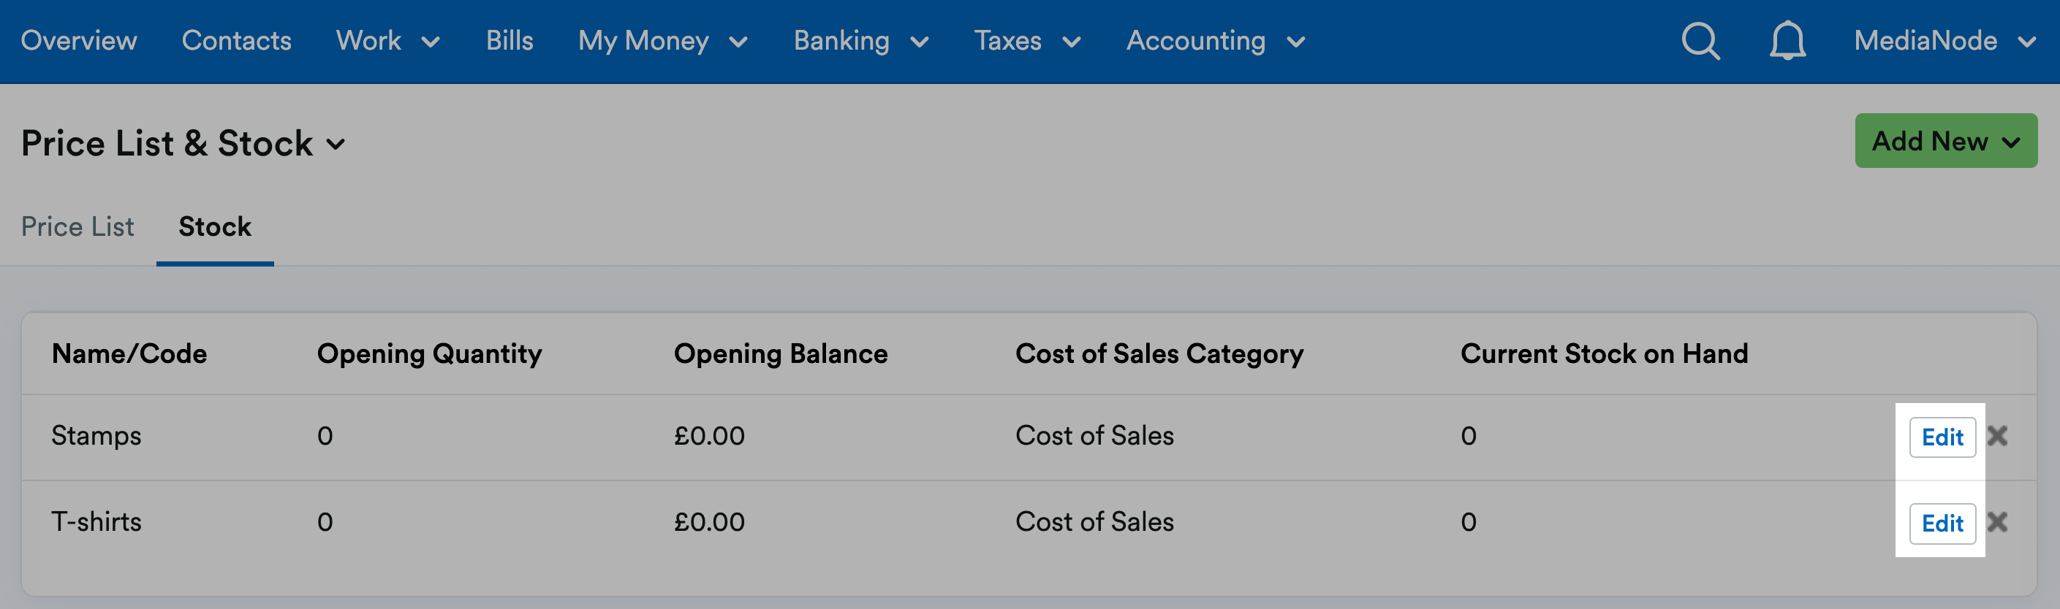
Task: Edit the T-shirts stock row
Action: (x=1942, y=524)
